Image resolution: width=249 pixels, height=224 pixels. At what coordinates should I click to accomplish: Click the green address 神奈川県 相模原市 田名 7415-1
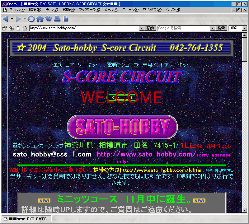[120, 145]
